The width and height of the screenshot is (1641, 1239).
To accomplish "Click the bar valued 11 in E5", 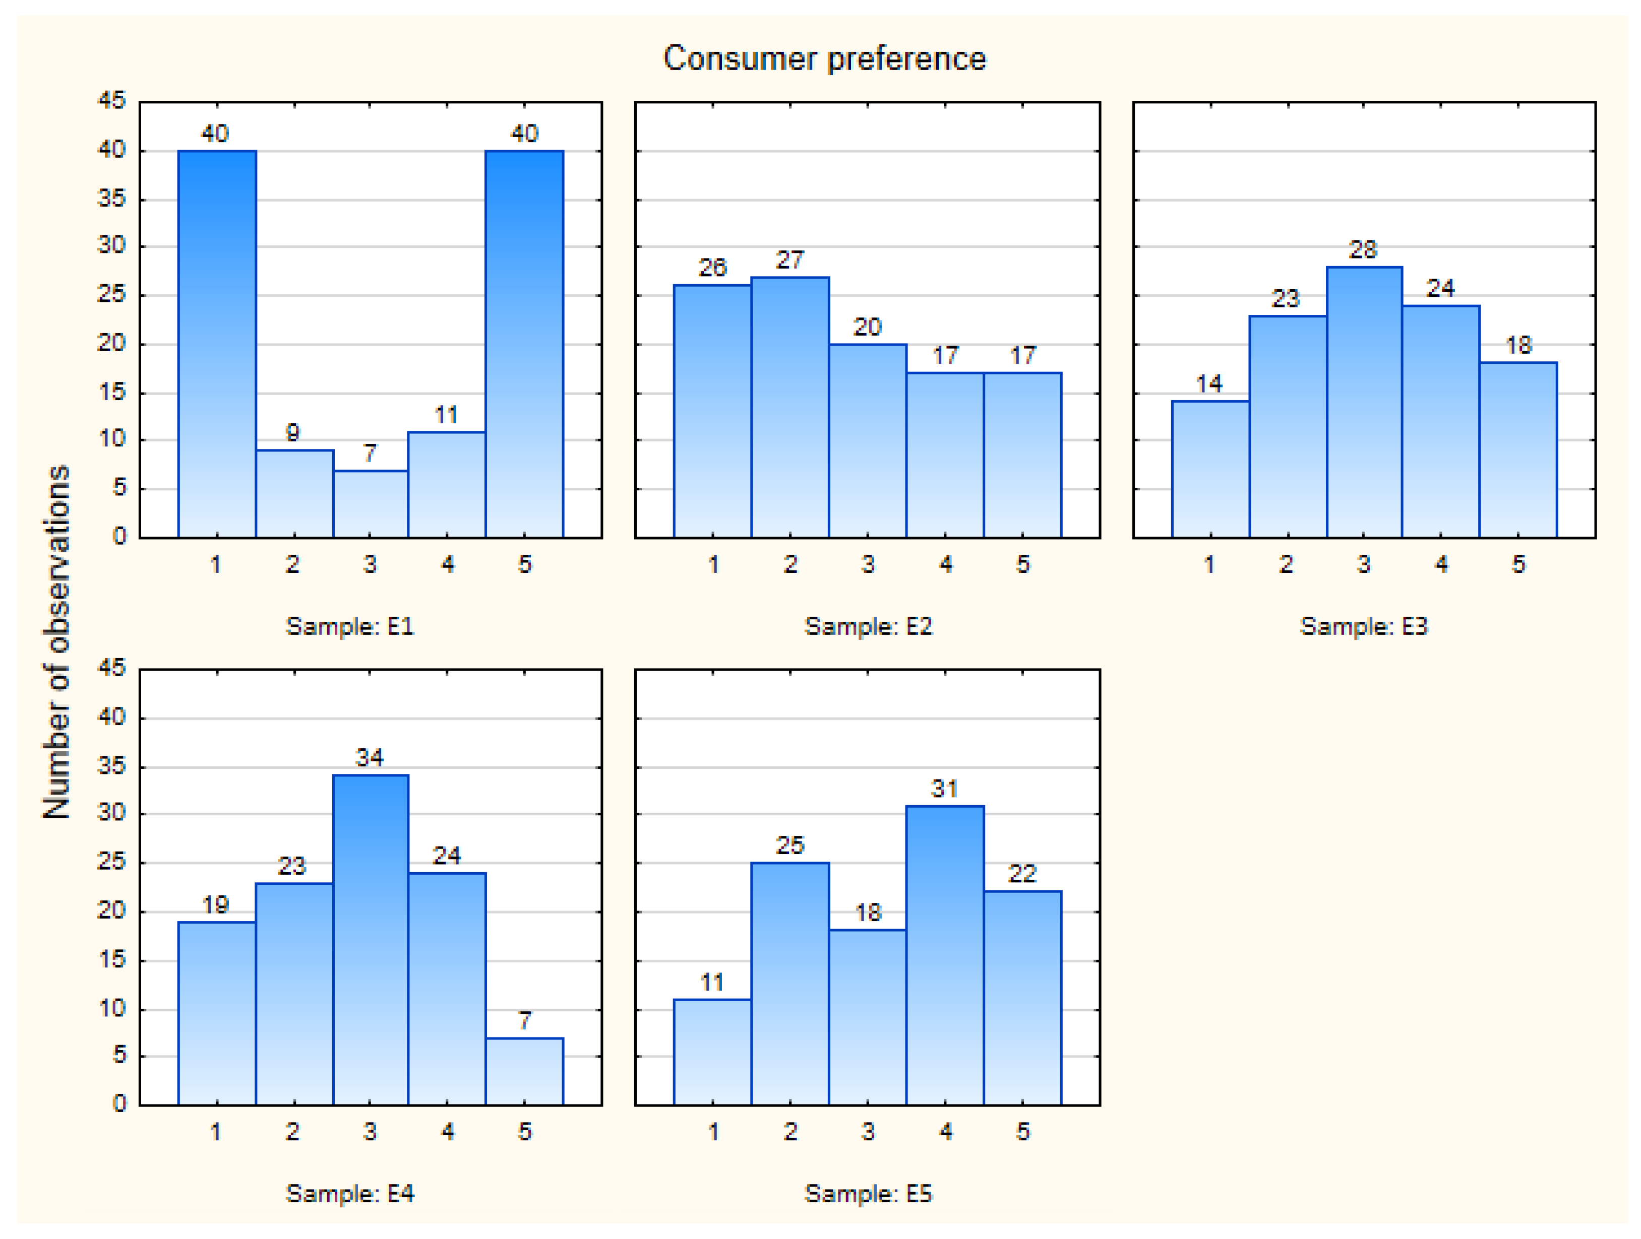I will click(712, 1052).
